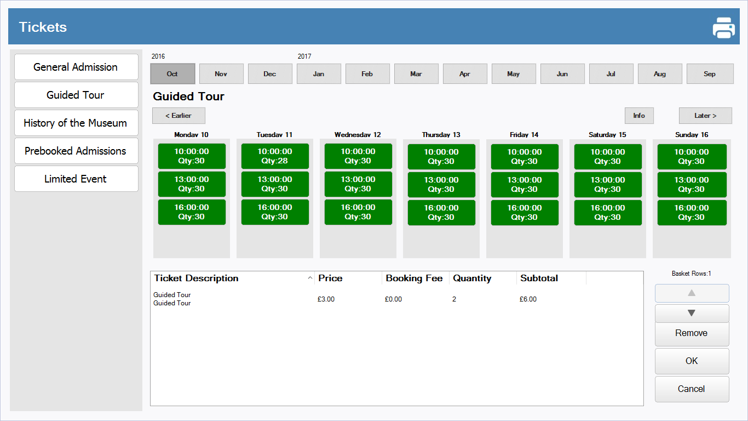Sort by Ticket Description column arrow

310,278
